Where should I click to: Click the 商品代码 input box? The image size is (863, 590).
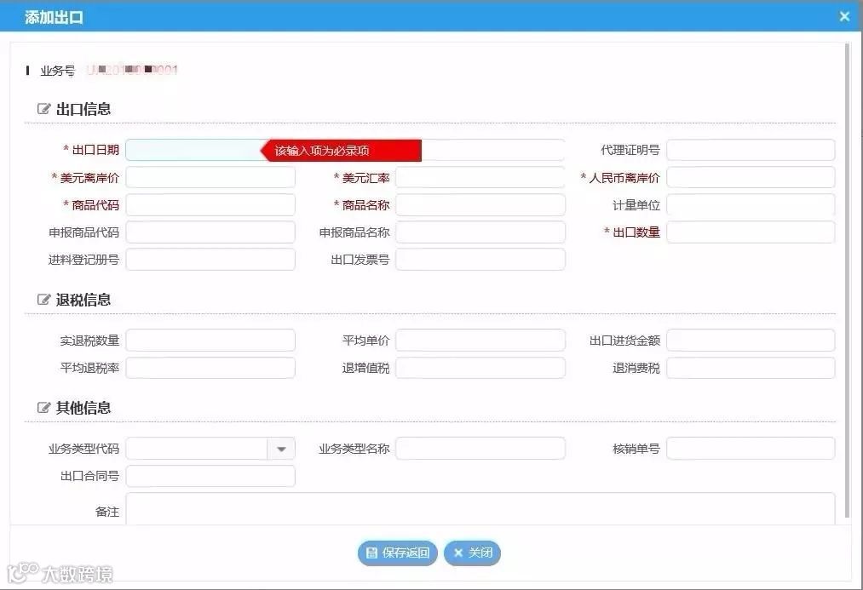pos(210,205)
